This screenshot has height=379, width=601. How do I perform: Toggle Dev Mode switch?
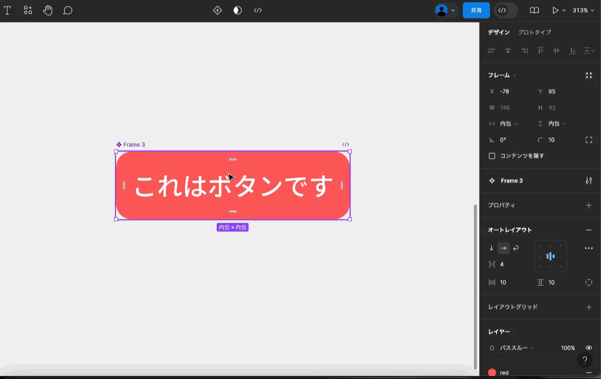[x=506, y=11]
